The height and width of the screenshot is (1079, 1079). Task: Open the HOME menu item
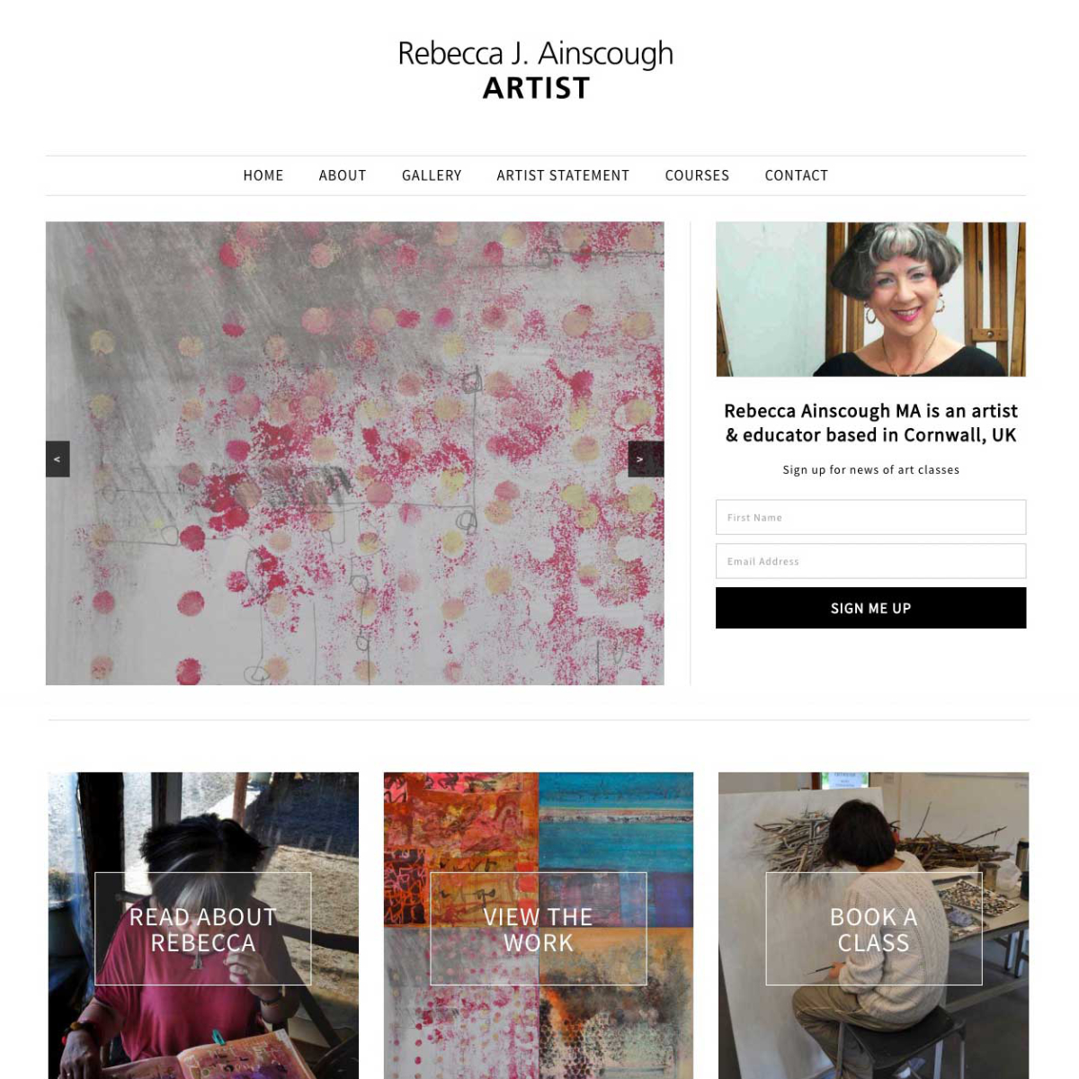[x=263, y=175]
